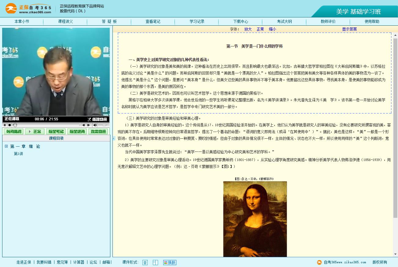Open 随堂笔记 class notes button
The height and width of the screenshot is (267, 398).
(x=56, y=132)
